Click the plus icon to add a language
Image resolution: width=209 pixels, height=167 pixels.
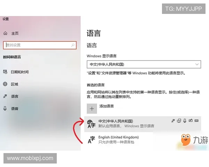(92, 109)
